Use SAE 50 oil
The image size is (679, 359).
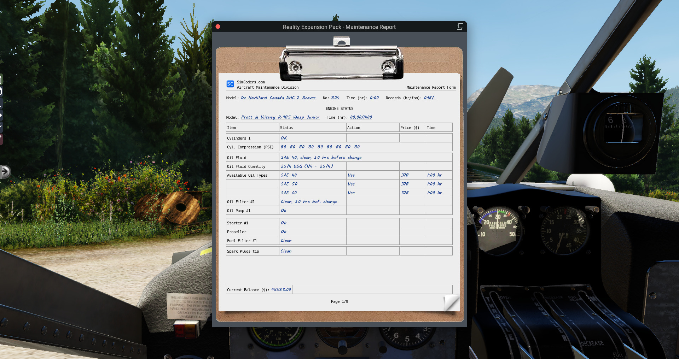(351, 184)
